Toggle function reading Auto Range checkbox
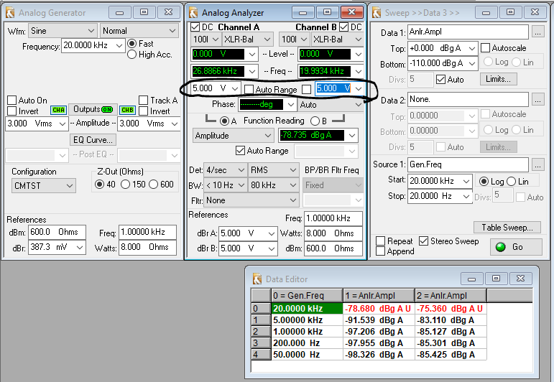Image resolution: width=554 pixels, height=382 pixels. point(240,151)
